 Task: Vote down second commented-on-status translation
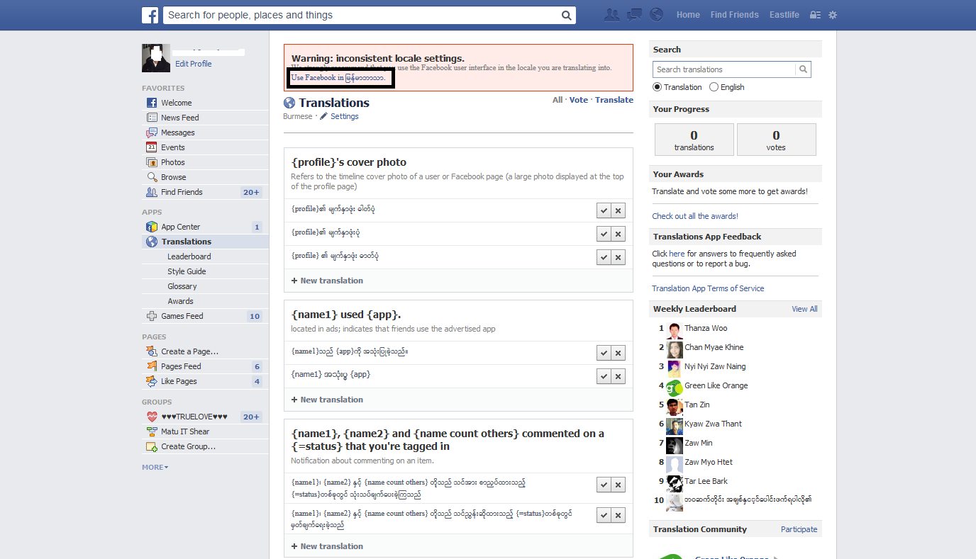[x=619, y=515]
